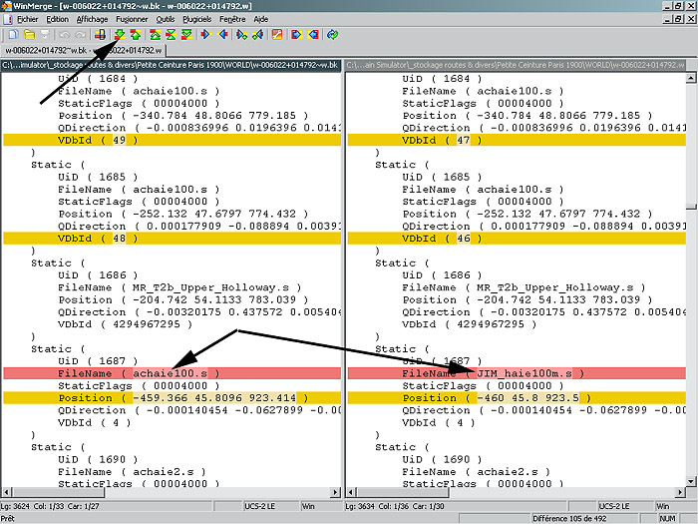Create a new document with toolbar icon

pyautogui.click(x=14, y=34)
